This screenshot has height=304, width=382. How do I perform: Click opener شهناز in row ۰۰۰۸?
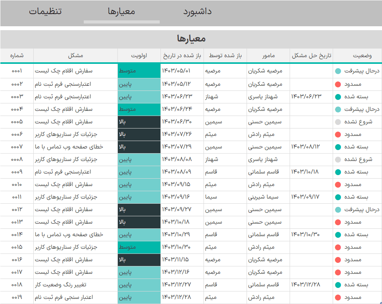(x=211, y=159)
